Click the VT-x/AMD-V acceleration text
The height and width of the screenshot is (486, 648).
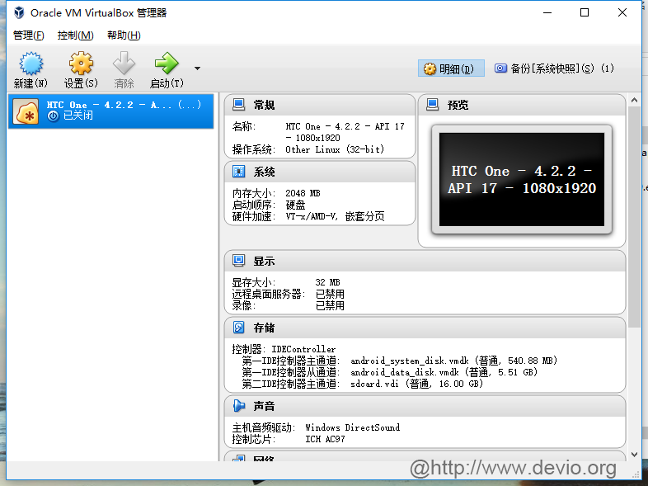click(312, 216)
